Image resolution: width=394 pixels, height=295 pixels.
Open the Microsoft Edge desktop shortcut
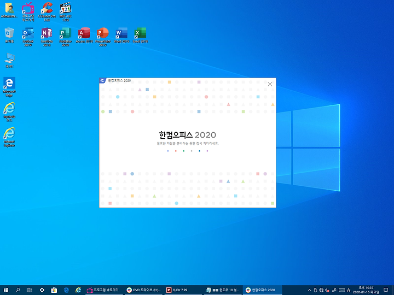[x=9, y=87]
